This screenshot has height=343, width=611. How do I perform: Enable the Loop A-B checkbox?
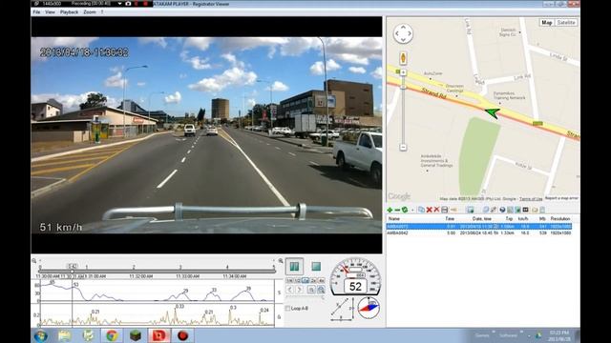pyautogui.click(x=287, y=309)
